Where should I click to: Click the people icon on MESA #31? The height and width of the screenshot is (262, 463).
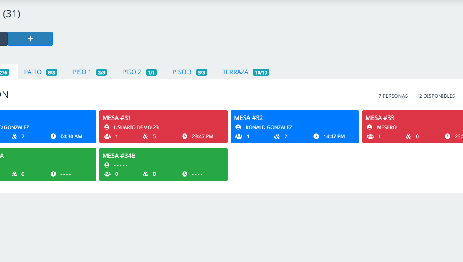[107, 136]
